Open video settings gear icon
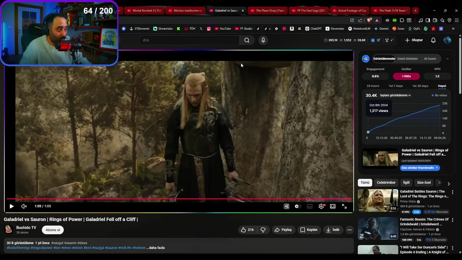462x260 pixels. 321,206
